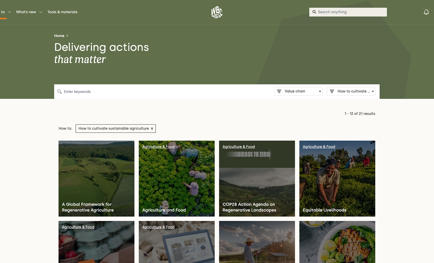
Task: Open notifications via the bell icon
Action: click(426, 12)
